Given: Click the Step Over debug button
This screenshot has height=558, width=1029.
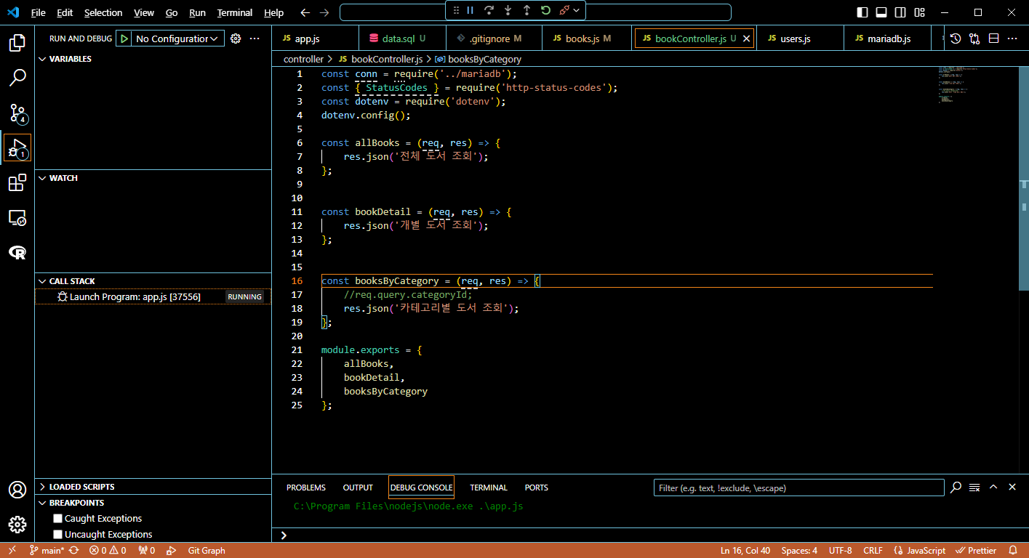Looking at the screenshot, I should 489,10.
